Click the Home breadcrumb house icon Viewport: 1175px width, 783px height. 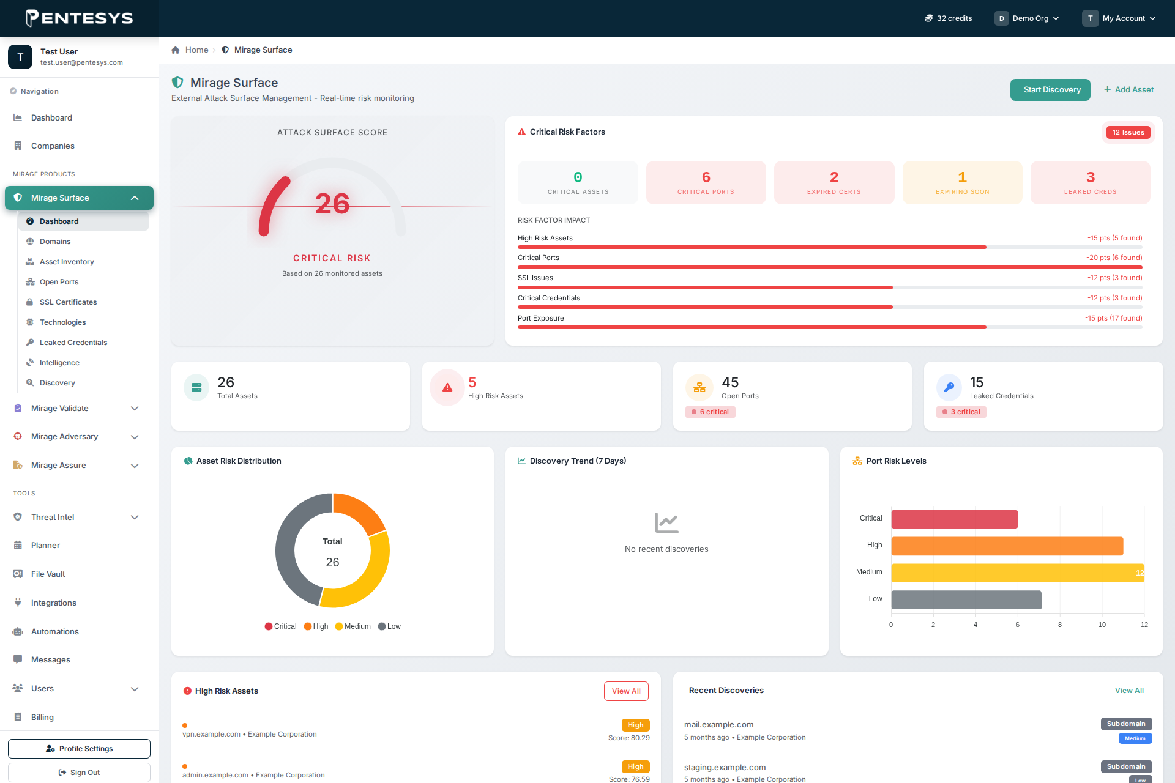176,50
